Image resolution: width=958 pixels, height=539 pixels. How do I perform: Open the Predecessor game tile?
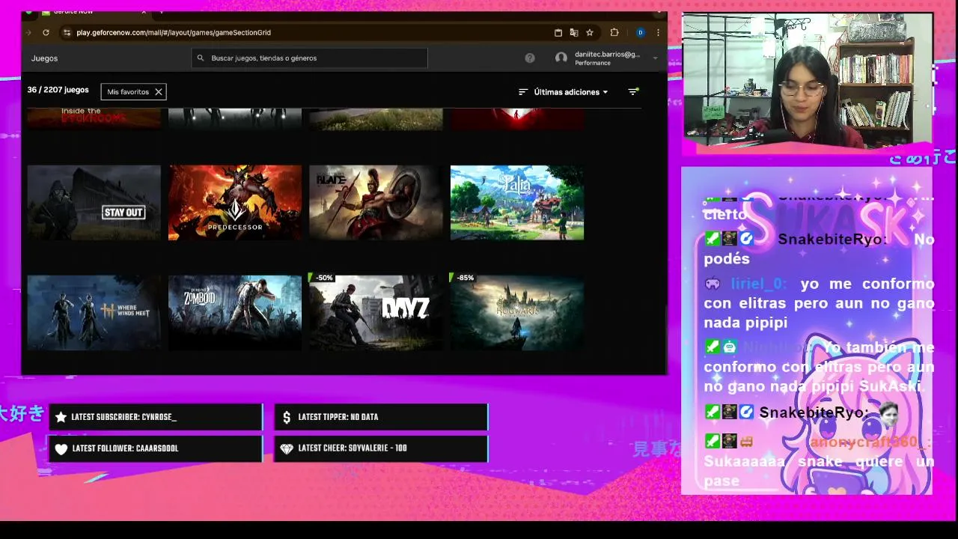(235, 202)
